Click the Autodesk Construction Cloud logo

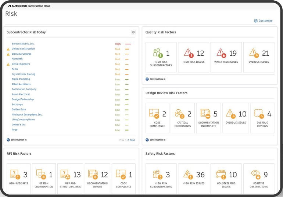pos(29,6)
